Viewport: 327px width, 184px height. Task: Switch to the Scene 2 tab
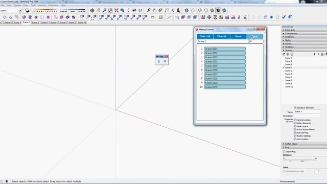[36, 22]
